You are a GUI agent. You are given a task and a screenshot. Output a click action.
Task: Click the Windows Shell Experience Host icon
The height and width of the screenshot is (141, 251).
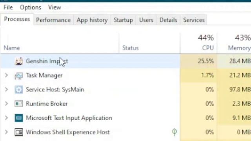(19, 132)
